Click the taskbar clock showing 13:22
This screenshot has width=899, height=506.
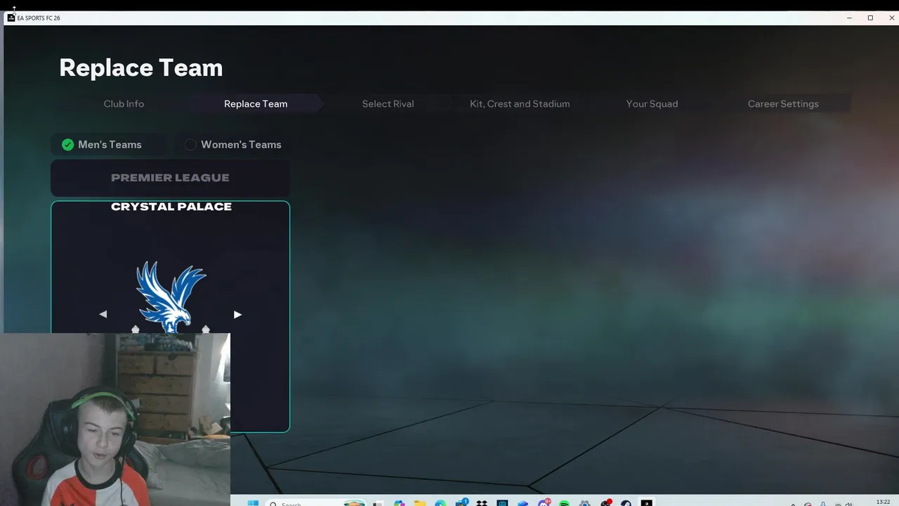[884, 502]
